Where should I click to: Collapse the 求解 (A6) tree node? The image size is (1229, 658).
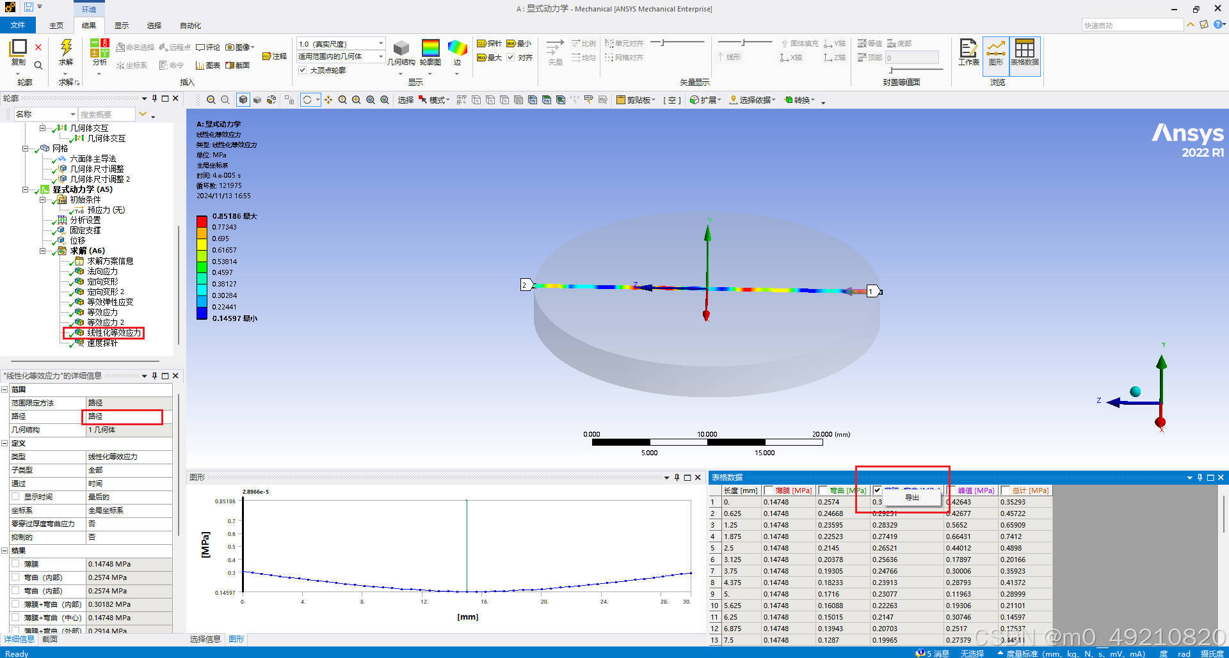tap(43, 251)
